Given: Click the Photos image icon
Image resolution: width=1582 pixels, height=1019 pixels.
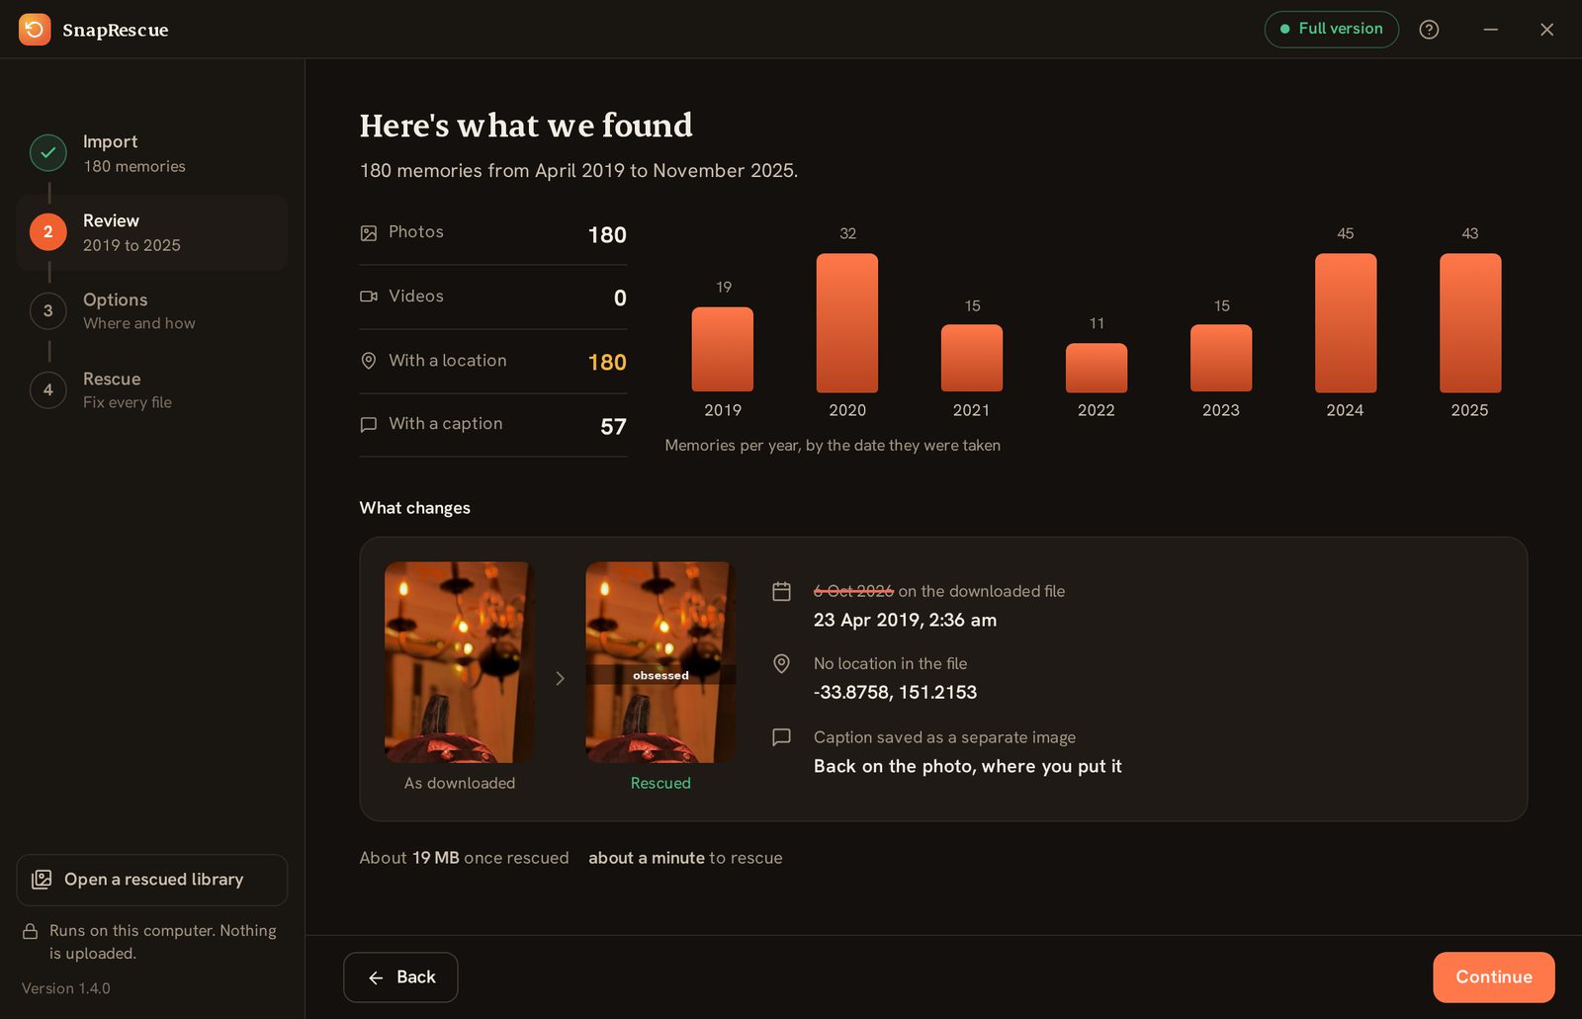Looking at the screenshot, I should point(369,233).
